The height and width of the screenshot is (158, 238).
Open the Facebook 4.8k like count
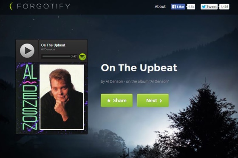191,7
